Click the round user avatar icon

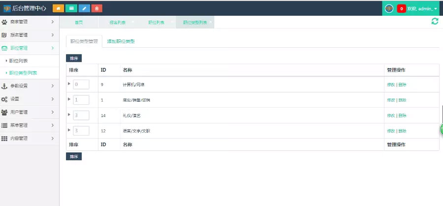(x=389, y=8)
